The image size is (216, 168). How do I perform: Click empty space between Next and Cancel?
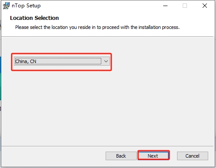(173, 156)
